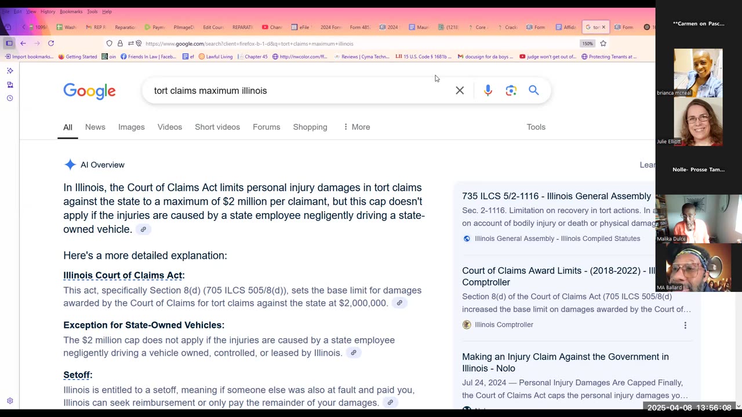
Task: Open the Help menu
Action: (107, 12)
